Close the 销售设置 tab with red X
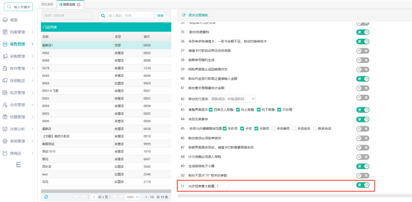412x202 pixels. pos(79,5)
